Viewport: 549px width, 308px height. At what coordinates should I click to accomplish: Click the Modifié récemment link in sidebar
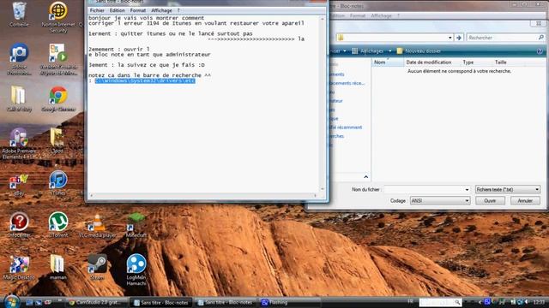tap(346, 127)
